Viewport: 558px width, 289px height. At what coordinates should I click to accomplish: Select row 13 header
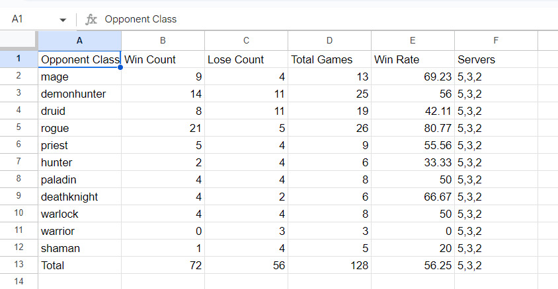pyautogui.click(x=19, y=265)
